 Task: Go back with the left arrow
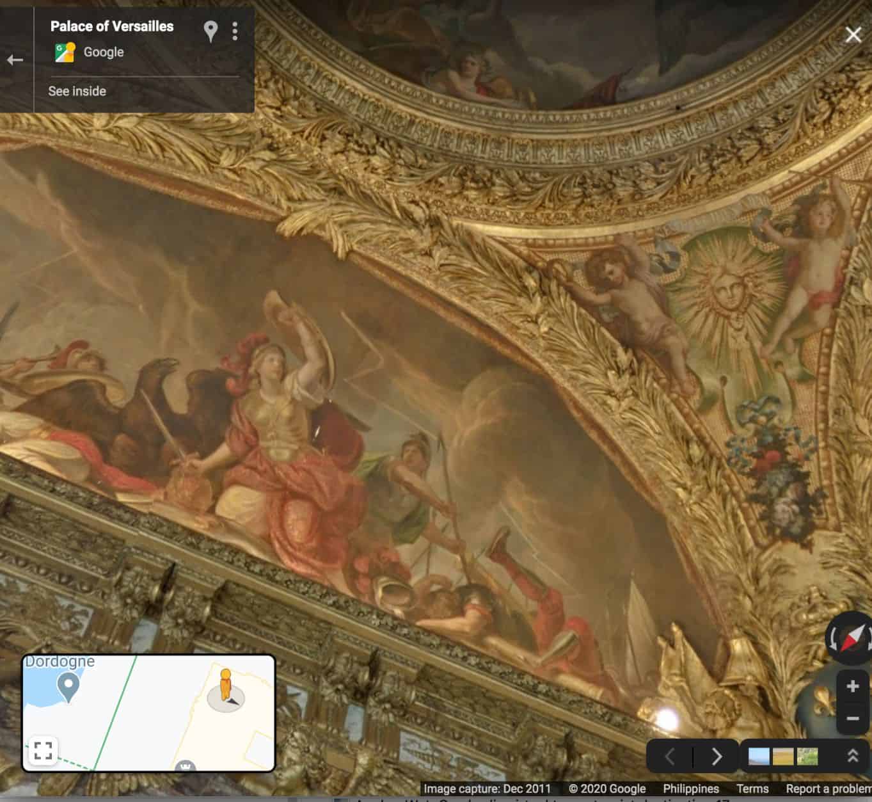tap(15, 60)
